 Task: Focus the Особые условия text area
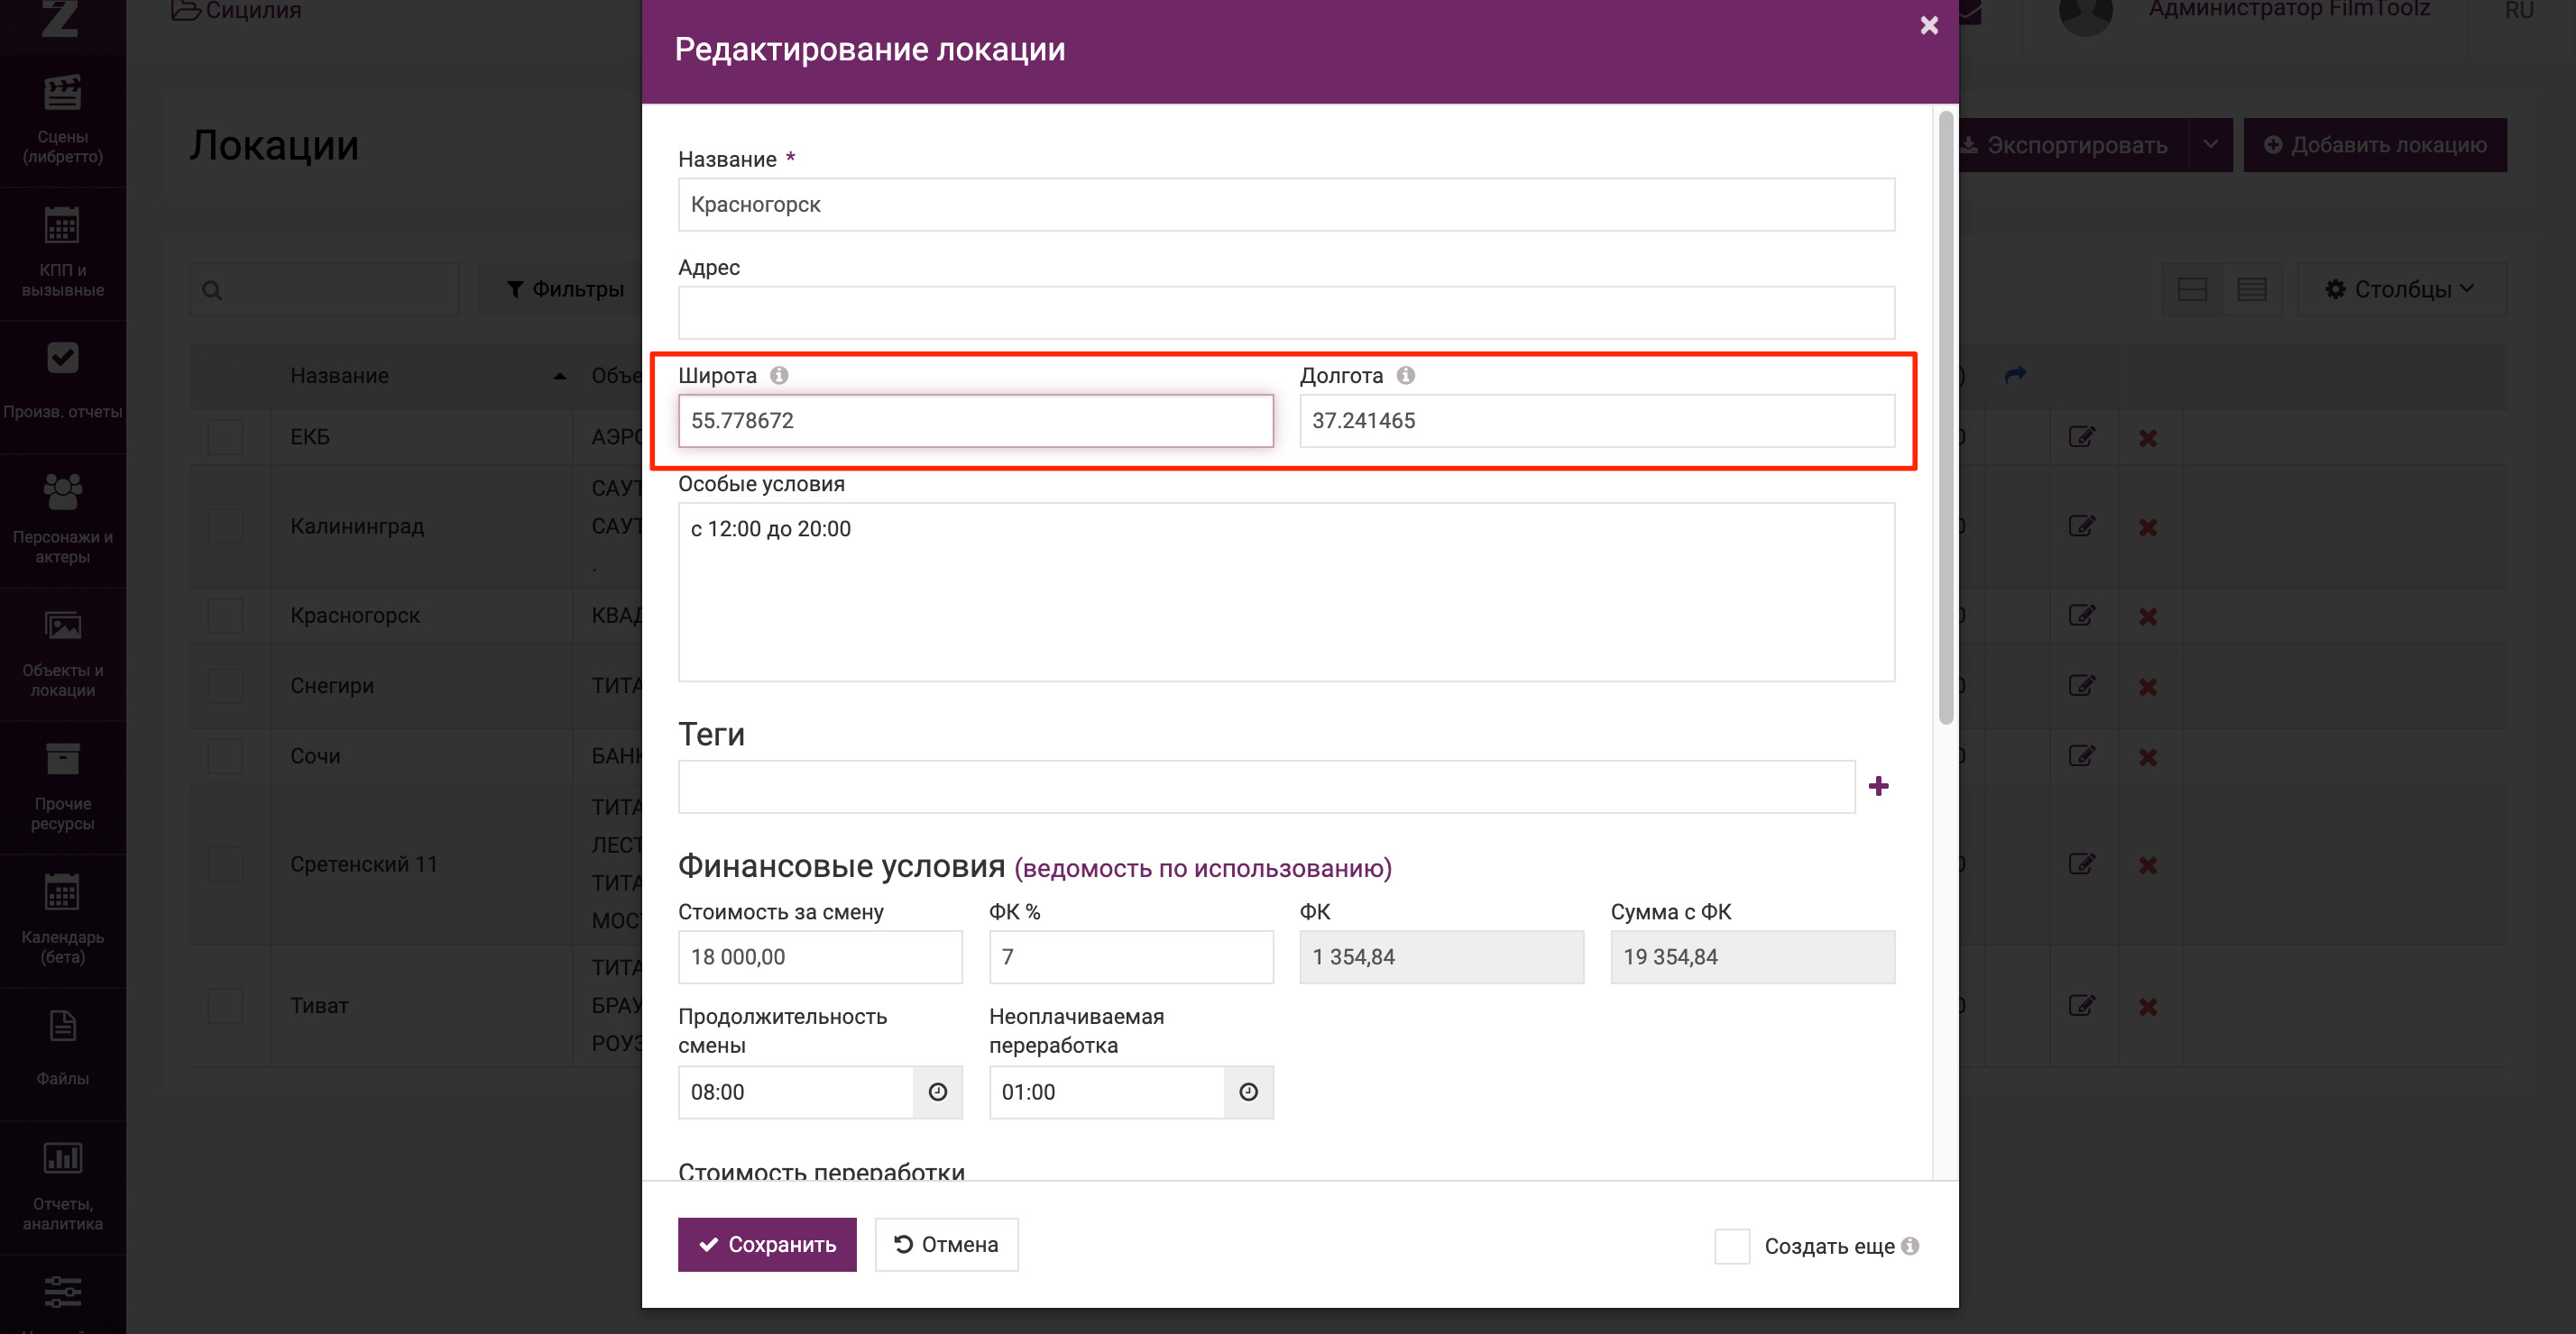click(x=1286, y=592)
